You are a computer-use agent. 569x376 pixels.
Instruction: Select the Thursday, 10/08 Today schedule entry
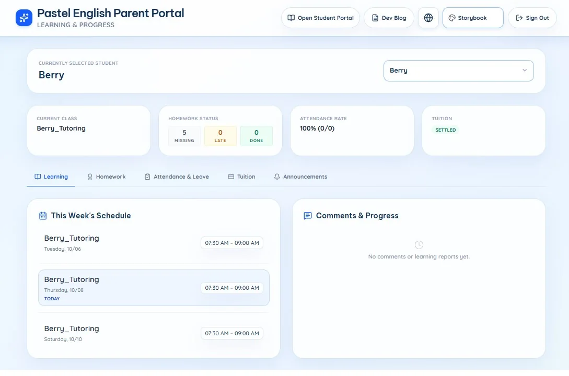[x=154, y=288]
